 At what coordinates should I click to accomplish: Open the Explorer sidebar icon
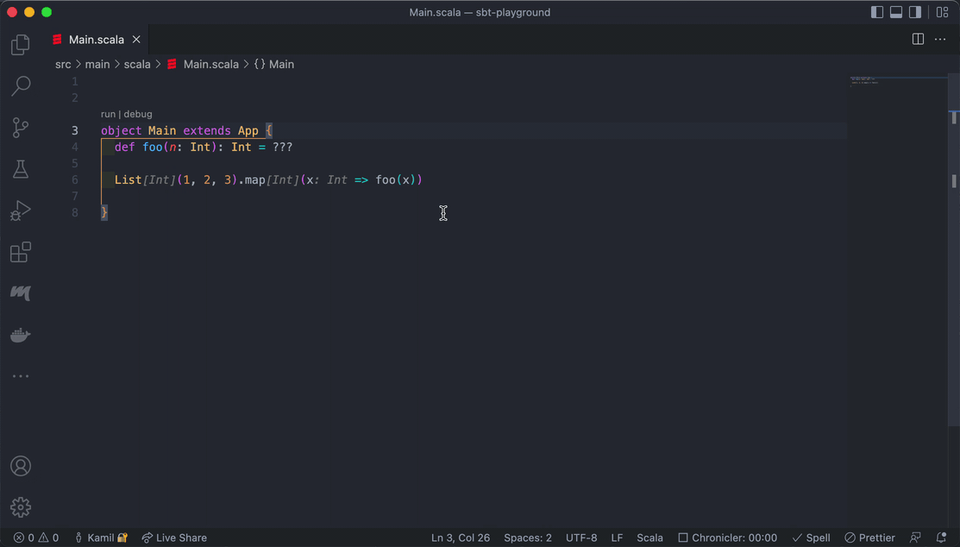(20, 44)
